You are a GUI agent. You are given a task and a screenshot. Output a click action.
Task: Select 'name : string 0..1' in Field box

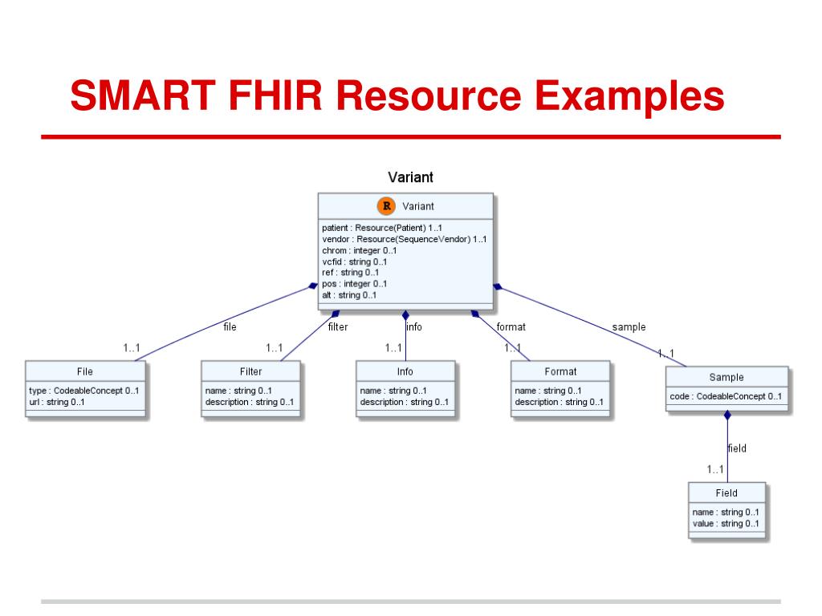click(726, 513)
